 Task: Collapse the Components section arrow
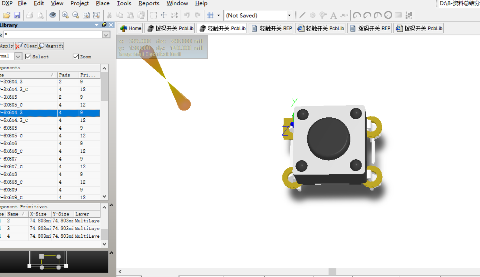point(104,68)
